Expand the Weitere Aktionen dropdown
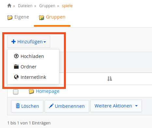 point(116,106)
